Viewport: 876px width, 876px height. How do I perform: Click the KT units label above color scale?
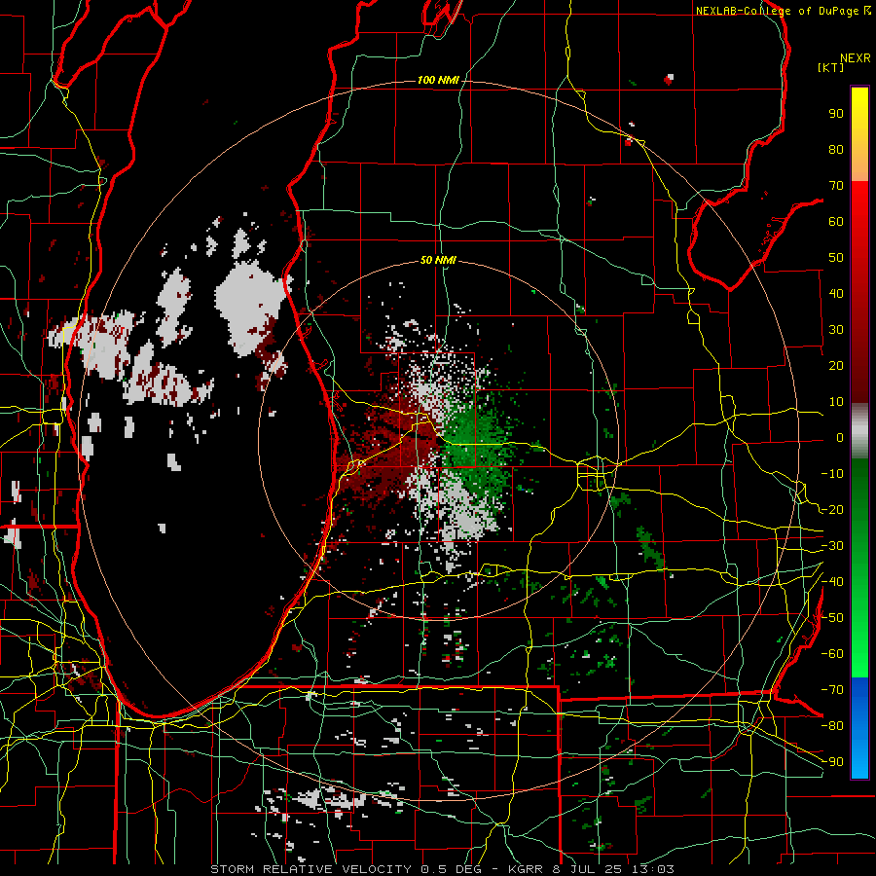click(x=831, y=67)
